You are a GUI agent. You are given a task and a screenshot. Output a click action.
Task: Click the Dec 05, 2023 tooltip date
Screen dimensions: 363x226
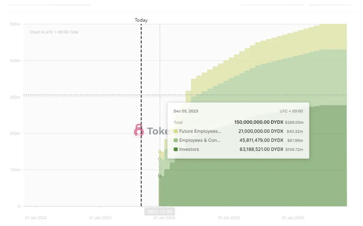(186, 111)
